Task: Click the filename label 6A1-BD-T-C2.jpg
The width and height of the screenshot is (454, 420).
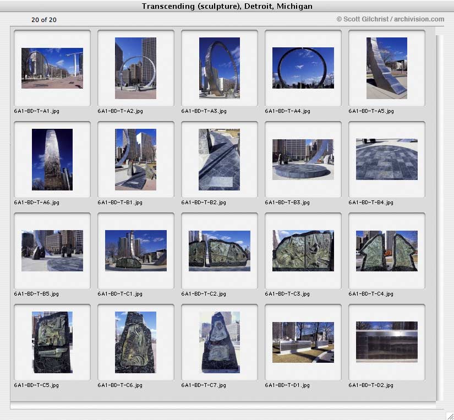Action: pyautogui.click(x=204, y=294)
